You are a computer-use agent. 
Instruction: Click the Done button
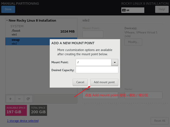pyautogui.click(x=8, y=9)
